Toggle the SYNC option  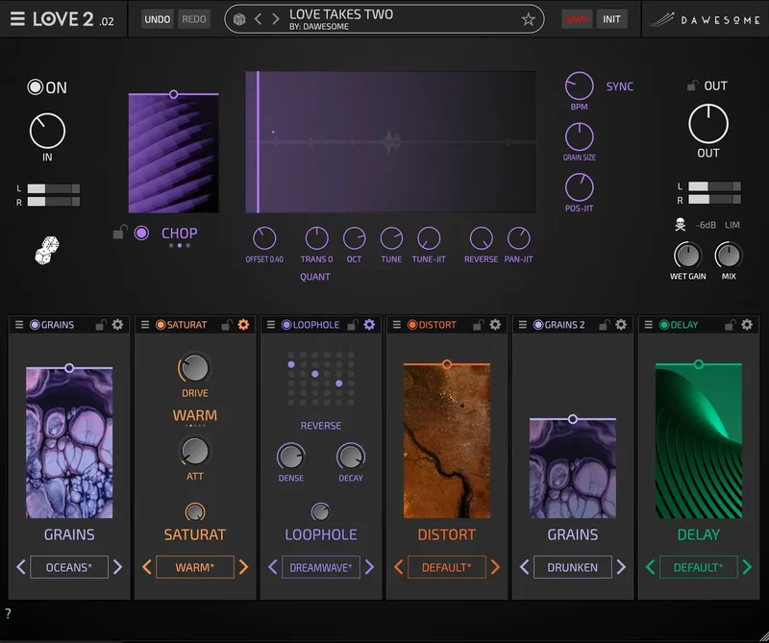click(x=619, y=87)
